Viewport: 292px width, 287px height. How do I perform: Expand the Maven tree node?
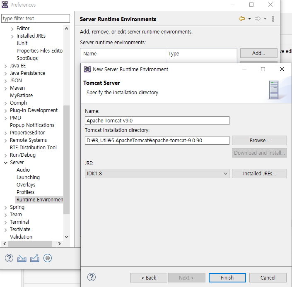[5, 88]
